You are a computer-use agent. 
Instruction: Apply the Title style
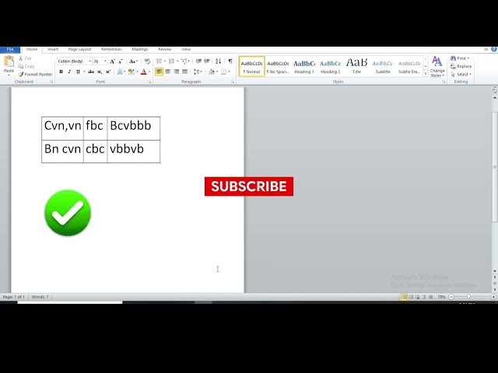(x=356, y=67)
